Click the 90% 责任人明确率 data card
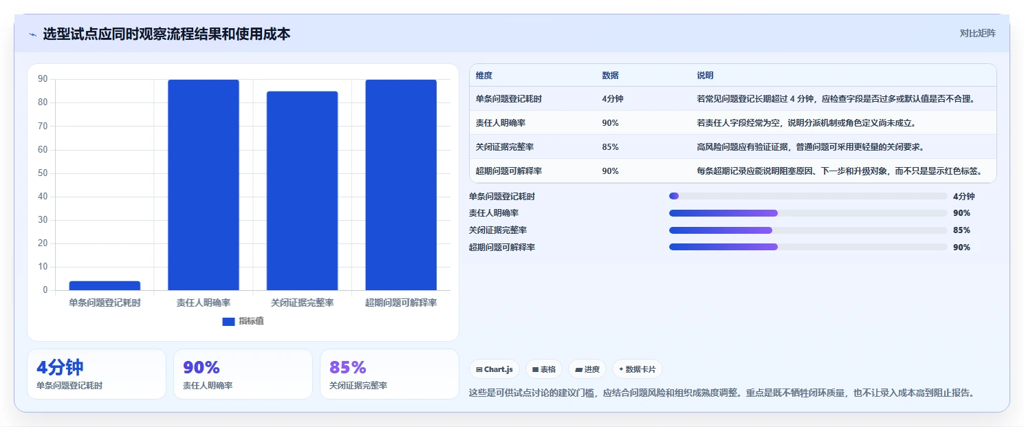Image resolution: width=1024 pixels, height=427 pixels. click(x=243, y=374)
